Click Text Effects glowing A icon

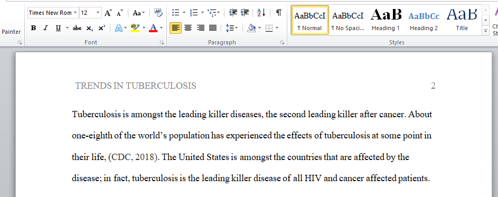(118, 28)
